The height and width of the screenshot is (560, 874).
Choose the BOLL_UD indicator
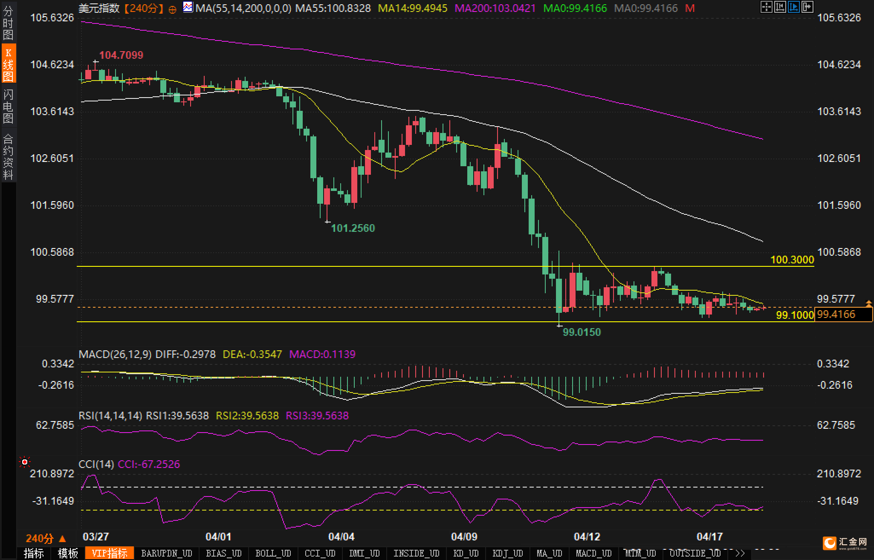point(273,553)
